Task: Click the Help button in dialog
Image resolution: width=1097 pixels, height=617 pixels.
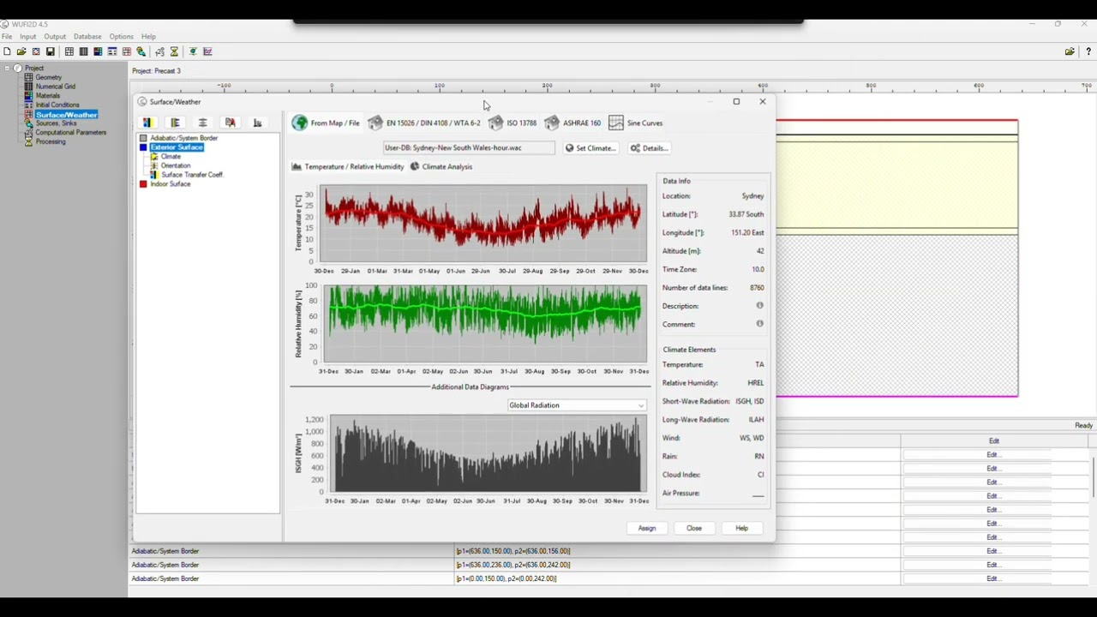Action: pos(741,528)
